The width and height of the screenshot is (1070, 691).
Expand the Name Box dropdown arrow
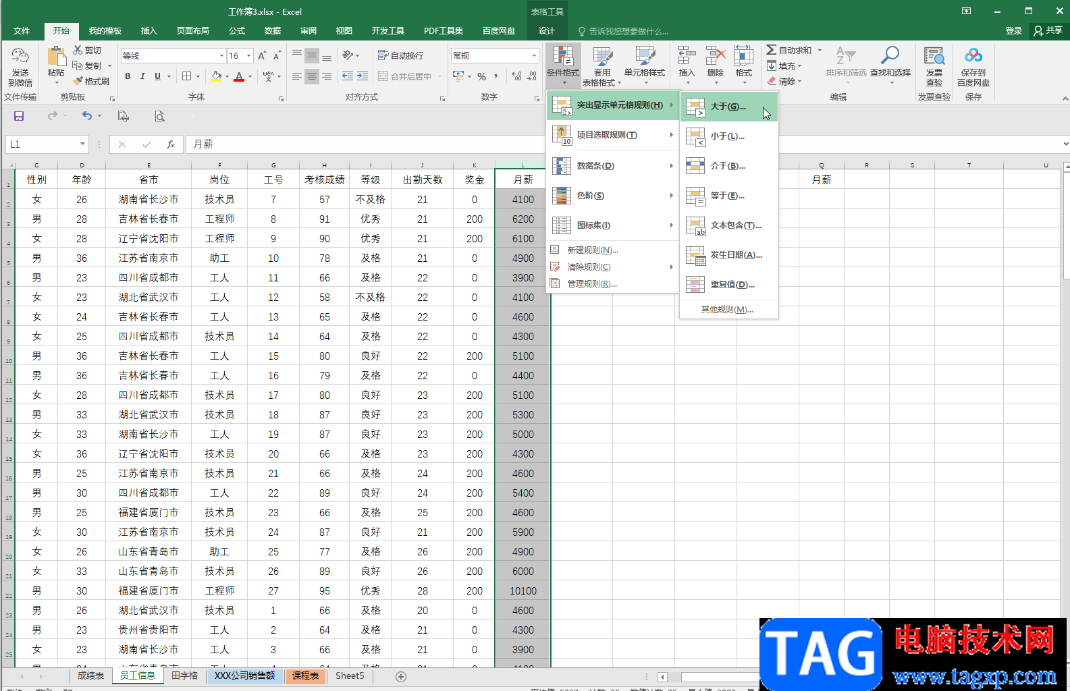[82, 144]
